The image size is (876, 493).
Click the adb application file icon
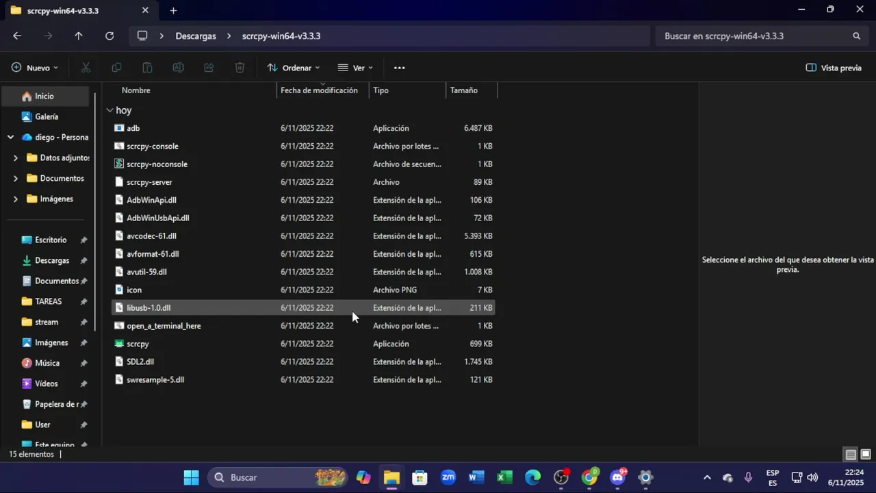pyautogui.click(x=119, y=128)
